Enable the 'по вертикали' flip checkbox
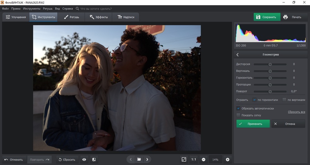Viewport: 310px width, 165px height. [284, 100]
